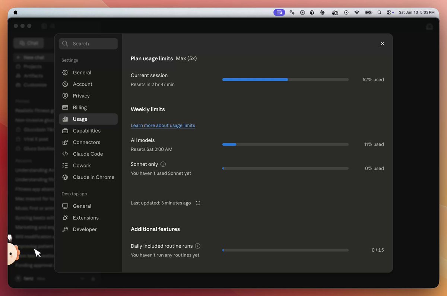Click the Current session usage progress bar
Image resolution: width=447 pixels, height=296 pixels.
285,80
